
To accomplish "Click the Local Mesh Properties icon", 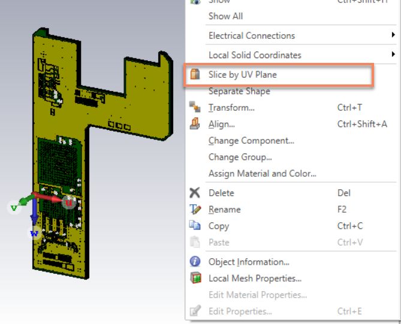I will click(x=195, y=278).
